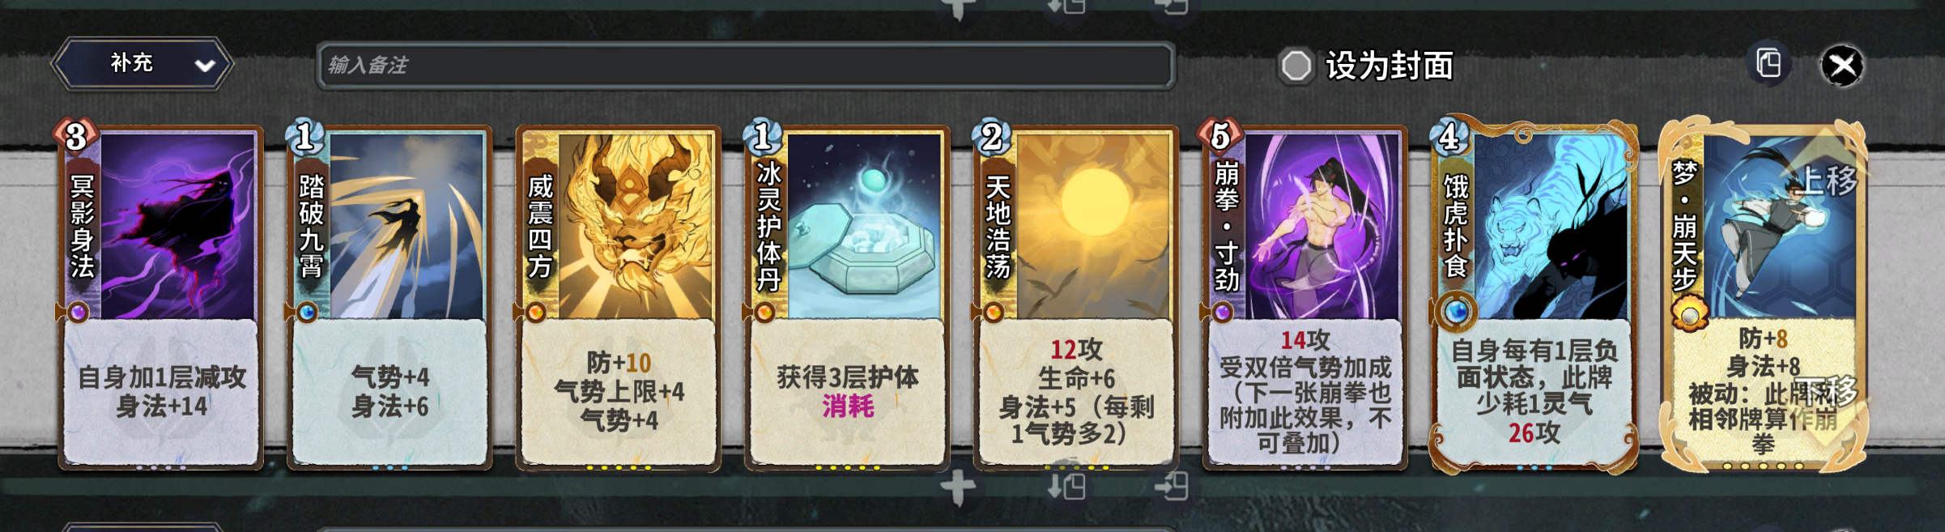Viewport: 1945px width, 532px height.
Task: Click the import icon under the cards
Action: 1171,486
